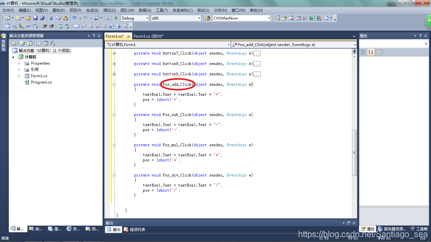Save the current file with floppy icon
Screen dimensions: 431x242
pyautogui.click(x=35, y=18)
